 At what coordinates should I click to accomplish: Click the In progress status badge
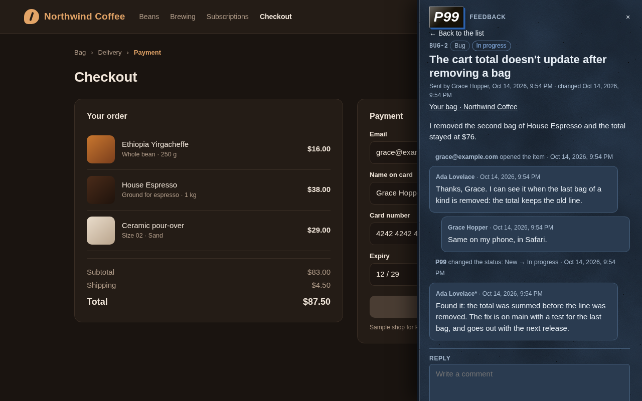(x=492, y=46)
